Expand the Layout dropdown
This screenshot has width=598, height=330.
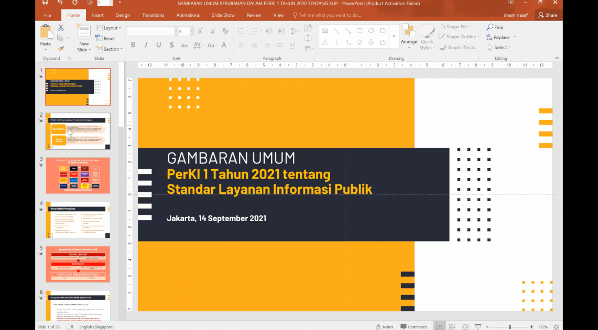[x=111, y=28]
